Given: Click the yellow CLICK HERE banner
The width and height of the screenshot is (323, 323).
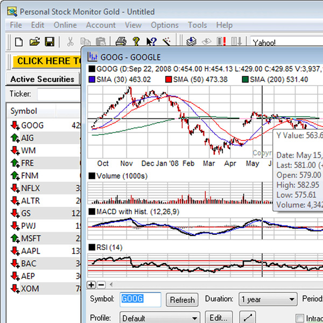Looking at the screenshot, I should pyautogui.click(x=47, y=61).
